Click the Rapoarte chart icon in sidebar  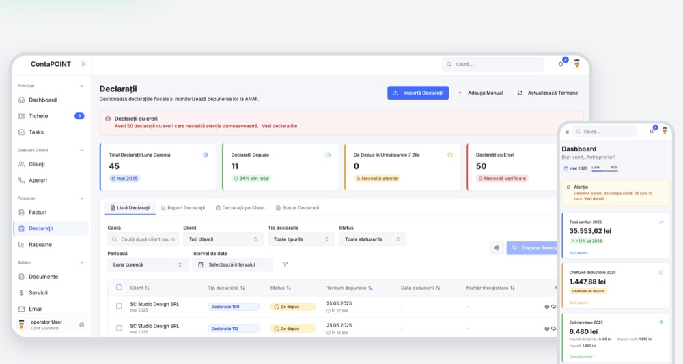click(21, 245)
